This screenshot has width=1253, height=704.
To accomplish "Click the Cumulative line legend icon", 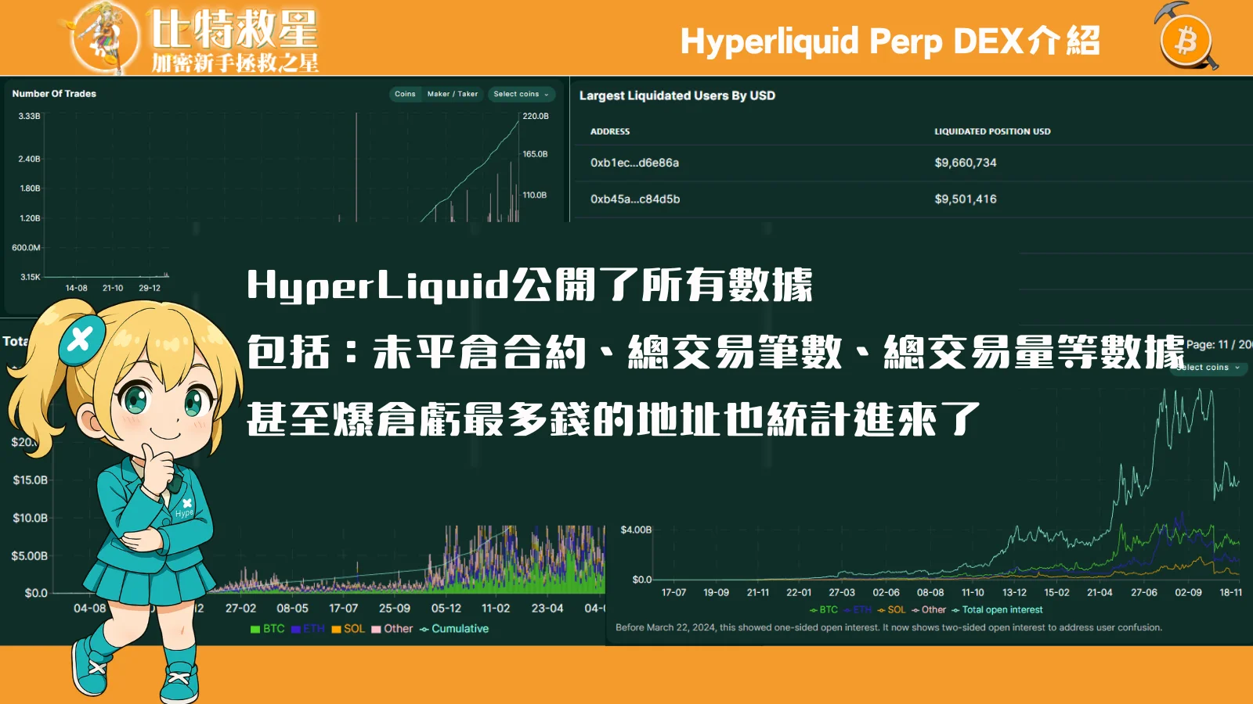I will click(423, 628).
